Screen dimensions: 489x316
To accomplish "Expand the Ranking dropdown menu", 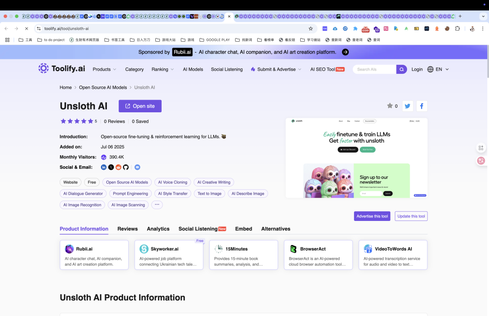I will tap(163, 69).
